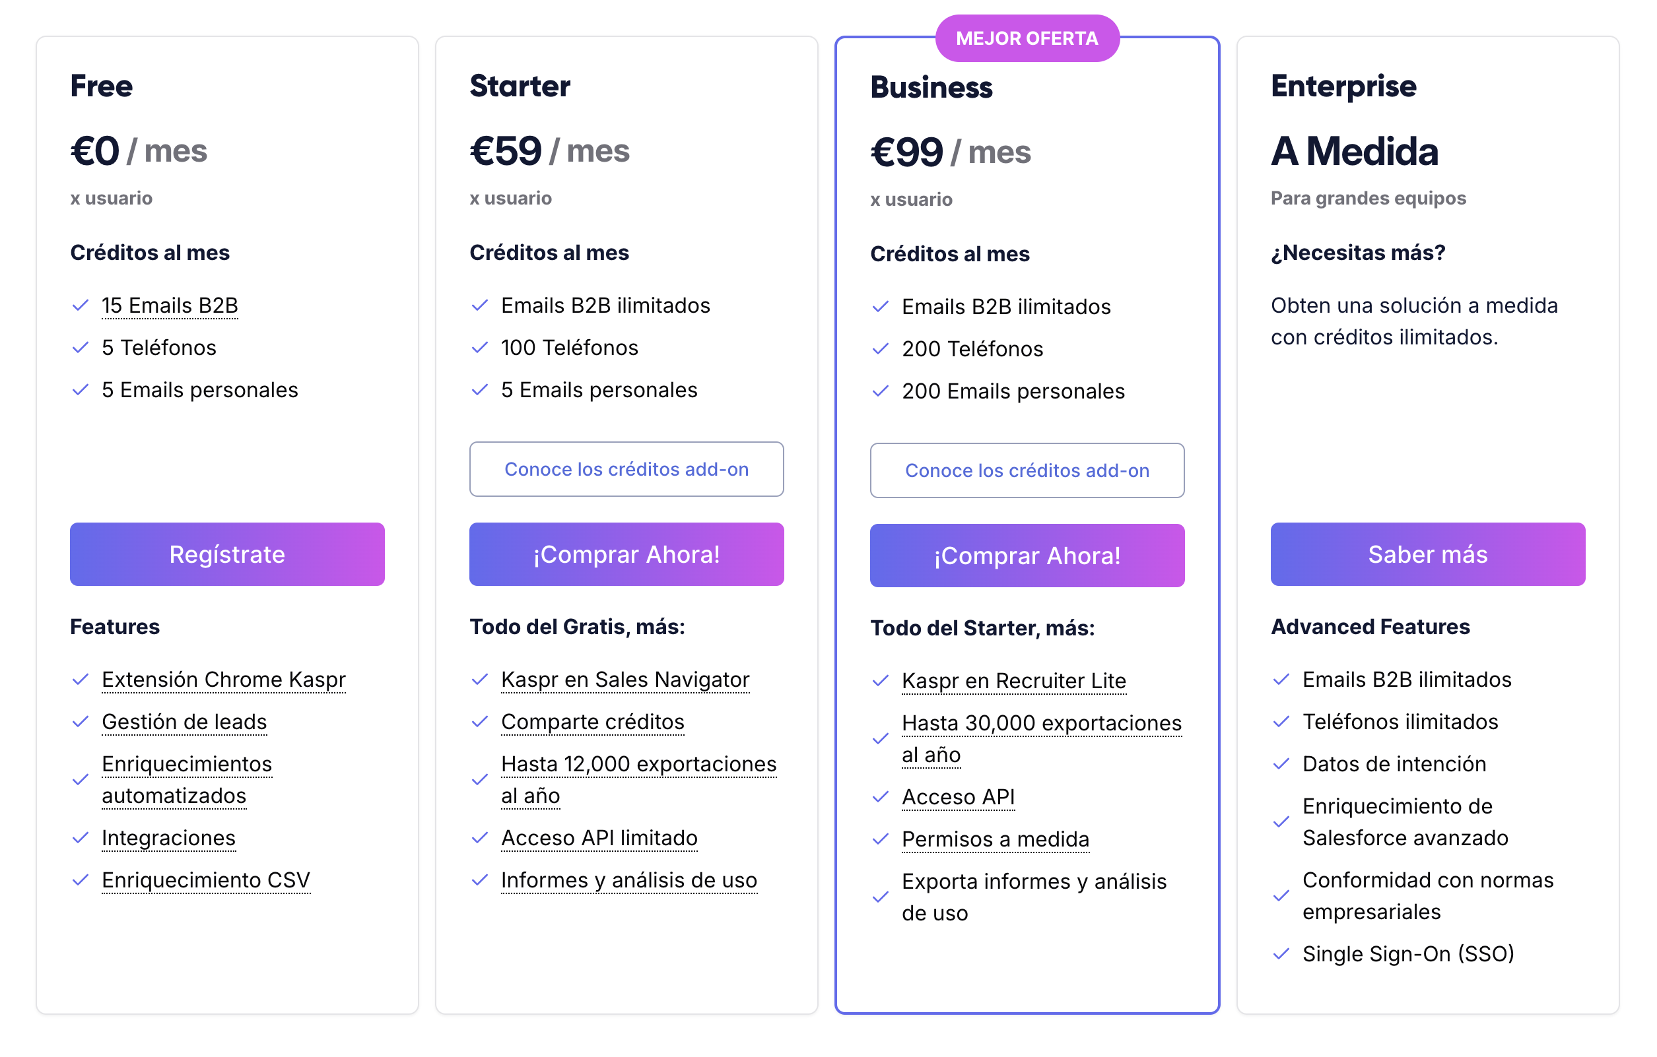This screenshot has height=1057, width=1657.
Task: Click the MEJOR OFERTA badge
Action: 1027,38
